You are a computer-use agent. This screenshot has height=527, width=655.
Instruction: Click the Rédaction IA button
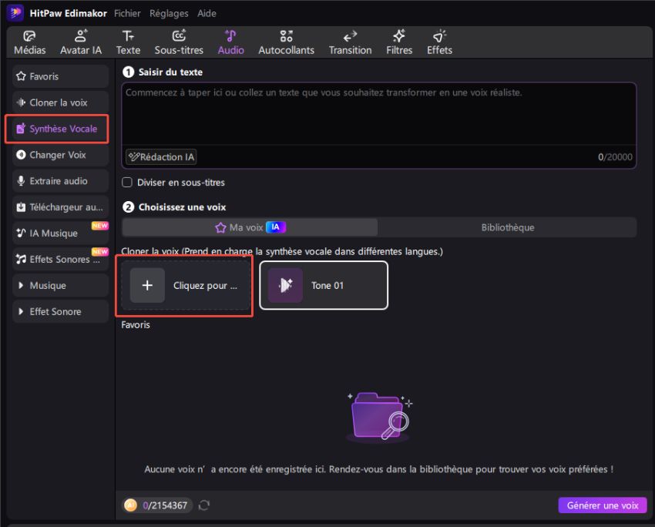pos(162,157)
